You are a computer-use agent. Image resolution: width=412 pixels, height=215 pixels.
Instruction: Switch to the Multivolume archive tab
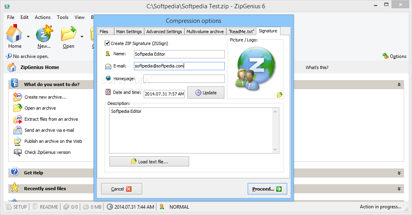pyautogui.click(x=205, y=32)
